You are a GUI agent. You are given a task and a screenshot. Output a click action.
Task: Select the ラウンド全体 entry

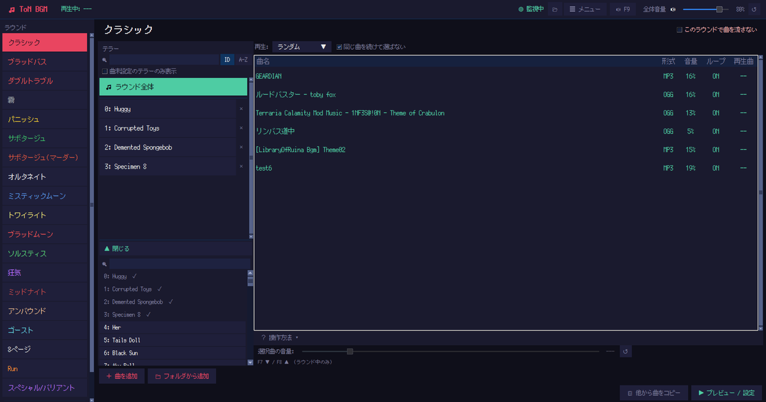173,87
